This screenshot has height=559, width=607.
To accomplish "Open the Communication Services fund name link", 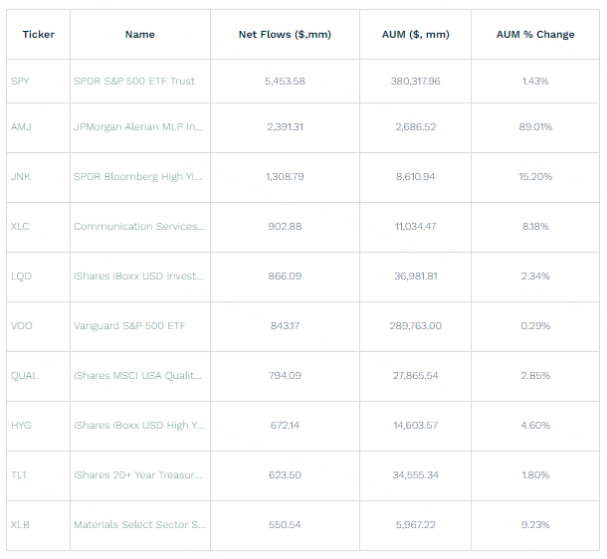I will (139, 227).
